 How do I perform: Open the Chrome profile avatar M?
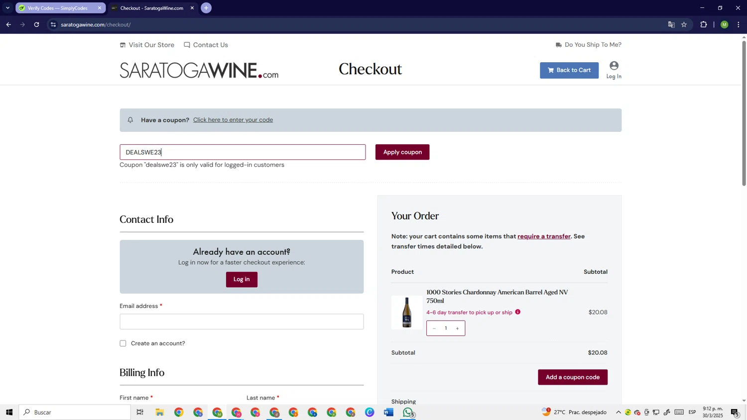click(x=725, y=24)
